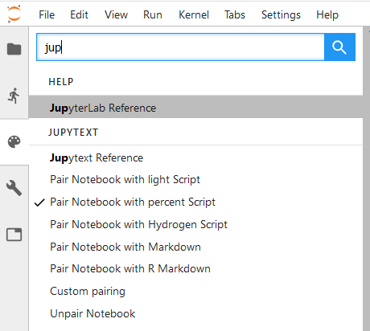The width and height of the screenshot is (370, 331).
Task: Select the Unpair Notebook command
Action: coord(195,313)
